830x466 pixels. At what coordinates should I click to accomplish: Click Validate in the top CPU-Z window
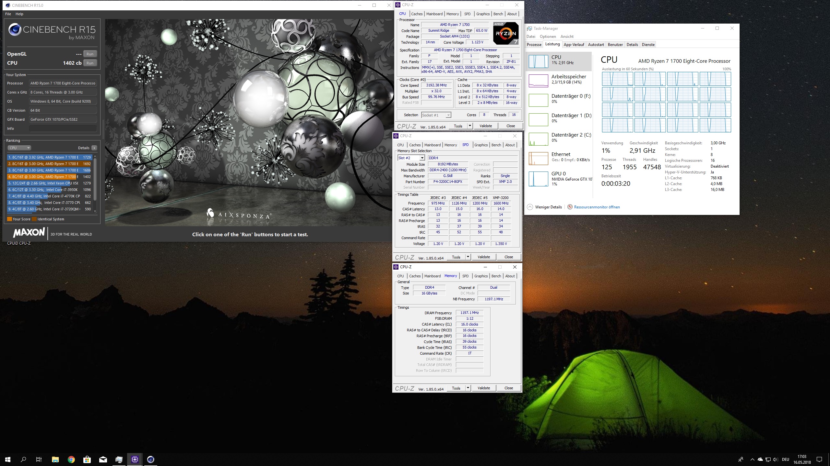pos(485,126)
